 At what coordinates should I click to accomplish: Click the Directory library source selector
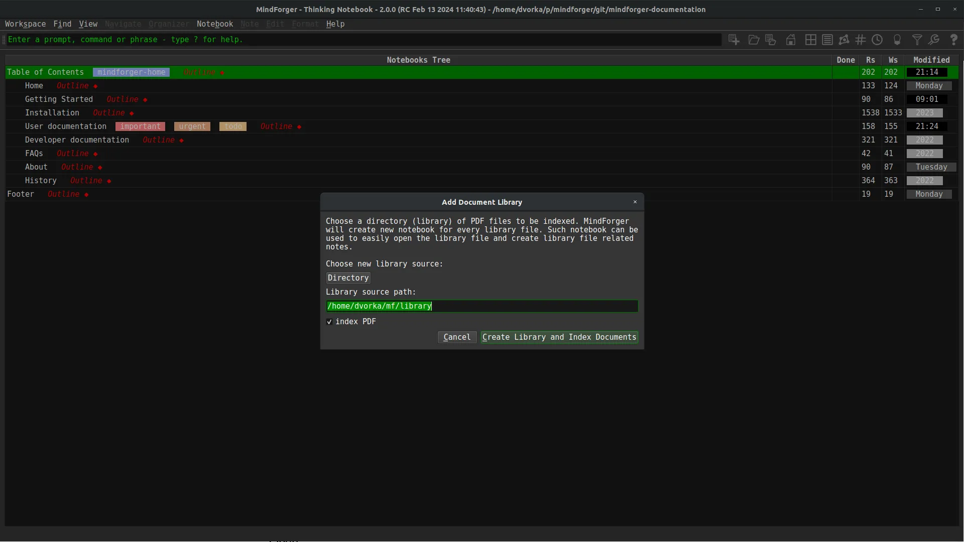click(348, 278)
